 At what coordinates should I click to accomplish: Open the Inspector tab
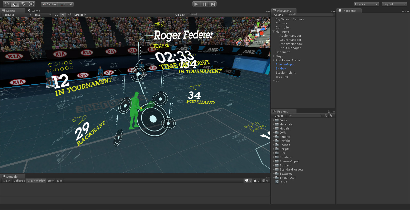tap(349, 11)
